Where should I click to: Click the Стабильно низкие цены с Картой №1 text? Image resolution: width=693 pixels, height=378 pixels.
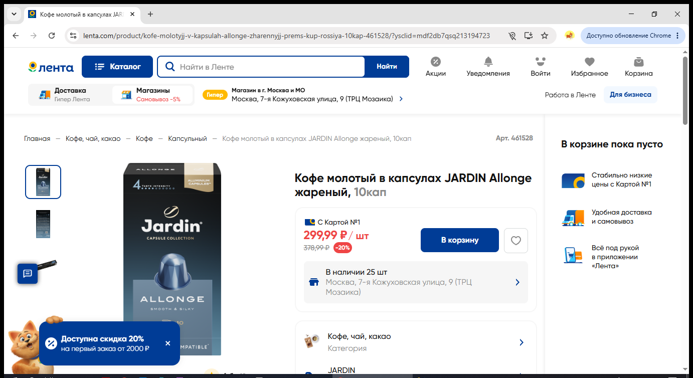click(622, 180)
